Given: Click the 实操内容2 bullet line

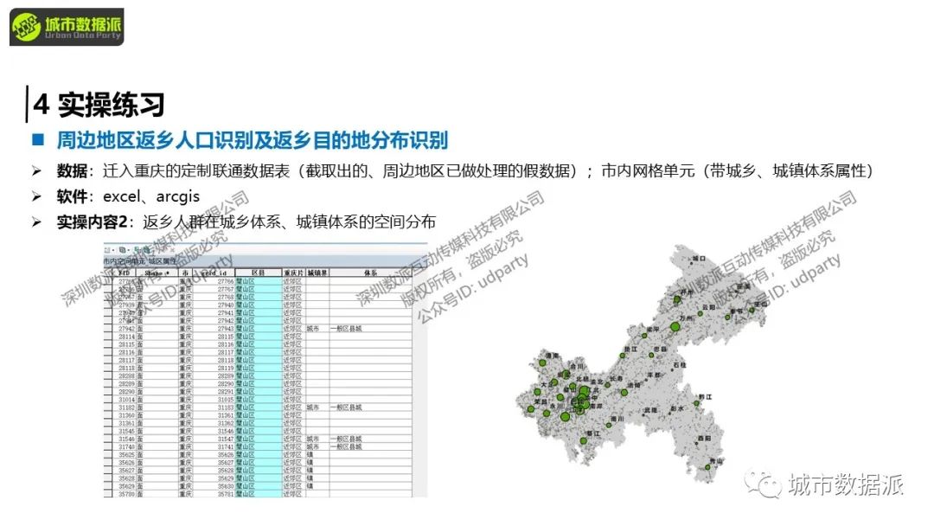Looking at the screenshot, I should pos(246,222).
